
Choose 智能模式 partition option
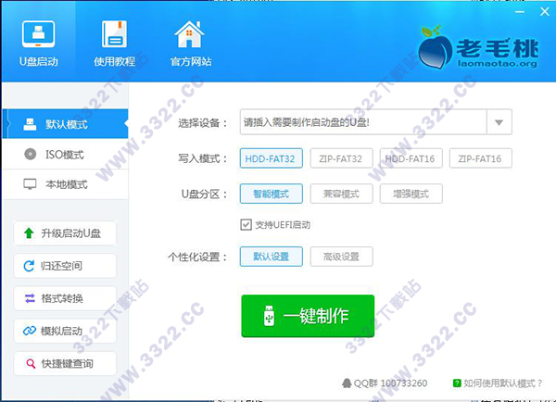point(272,194)
